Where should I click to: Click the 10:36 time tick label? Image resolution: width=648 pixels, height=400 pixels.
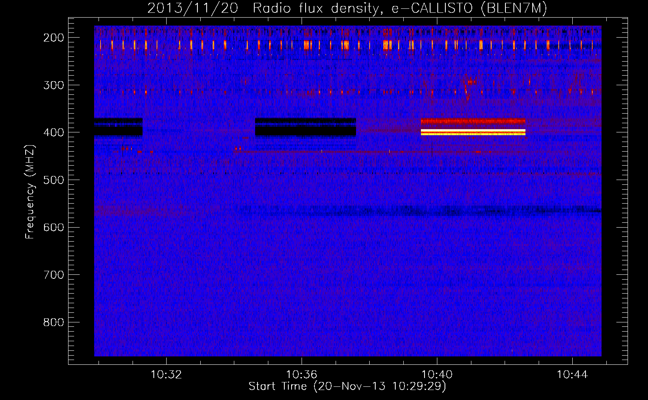click(x=302, y=374)
